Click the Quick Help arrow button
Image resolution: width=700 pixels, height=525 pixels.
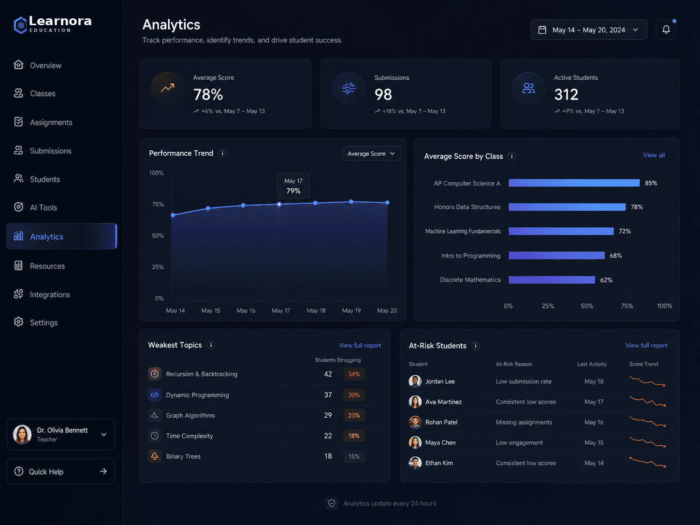point(103,471)
